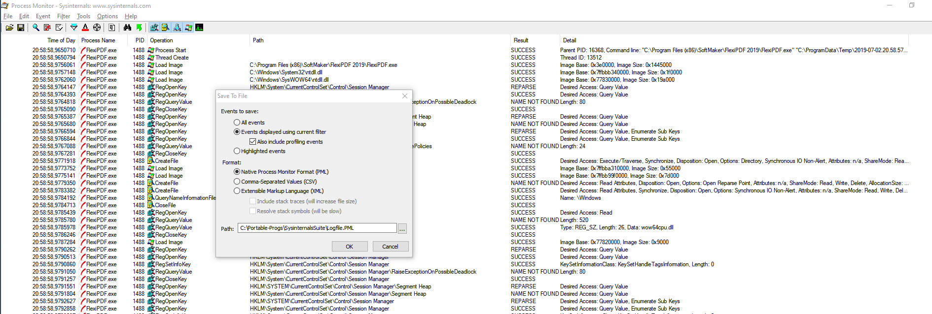Toggle Show Registry Activity toolbar icon
Viewport: 932px width, 314px height.
[x=154, y=28]
